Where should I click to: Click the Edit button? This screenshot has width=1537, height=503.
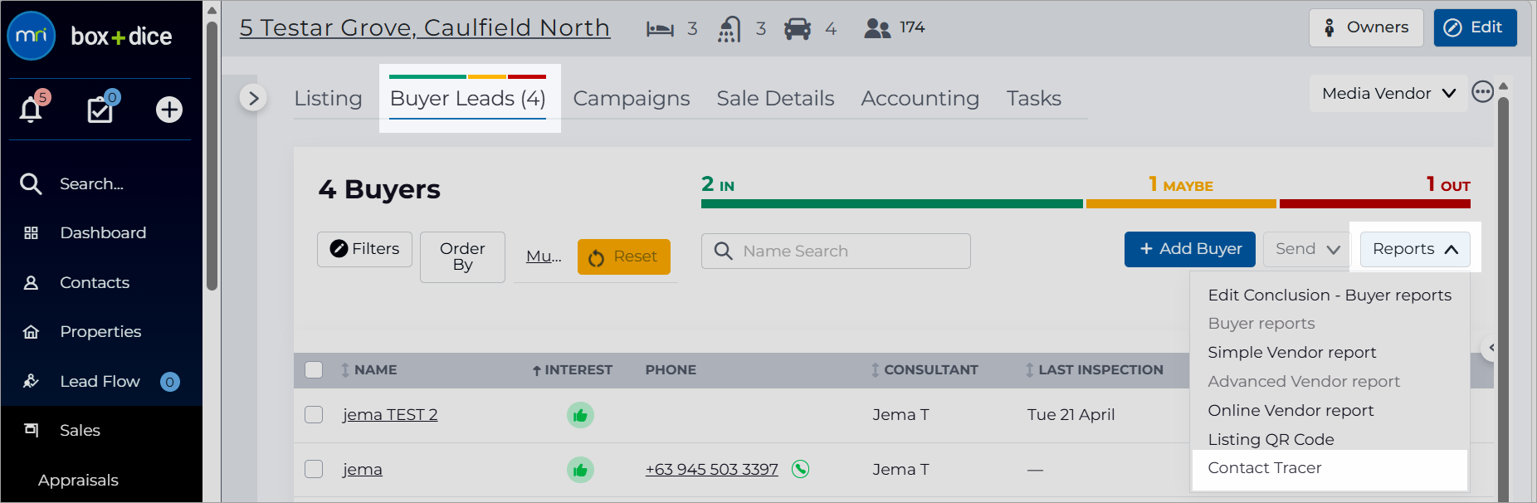1475,27
